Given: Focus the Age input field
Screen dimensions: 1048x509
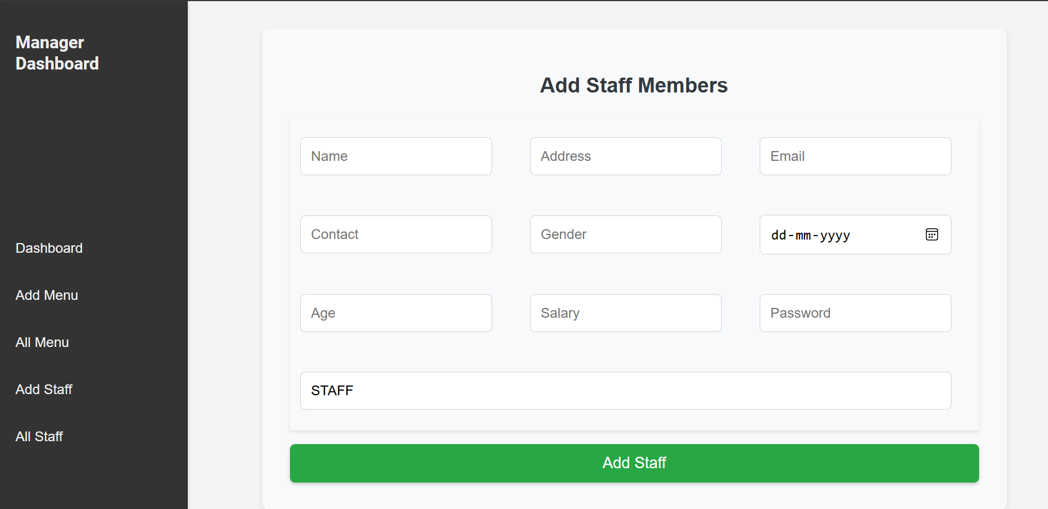Looking at the screenshot, I should tap(396, 313).
